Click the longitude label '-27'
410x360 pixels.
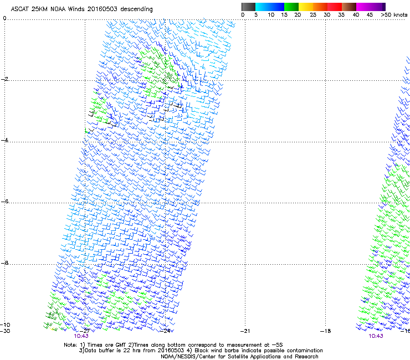click(x=85, y=331)
